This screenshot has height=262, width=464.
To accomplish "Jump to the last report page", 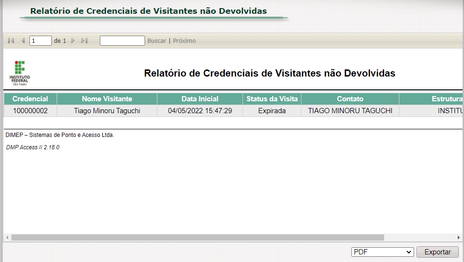I will coord(84,40).
